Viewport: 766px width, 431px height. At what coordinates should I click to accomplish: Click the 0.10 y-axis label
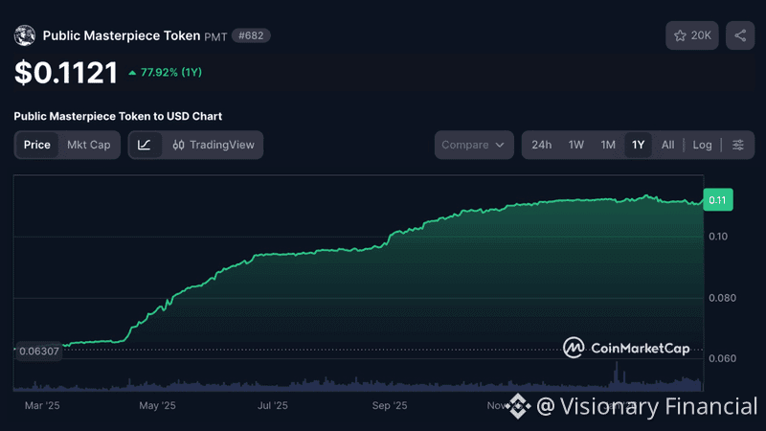(x=718, y=237)
